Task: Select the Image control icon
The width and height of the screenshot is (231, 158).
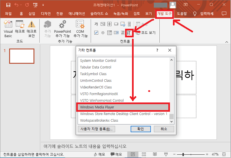Action: pos(123,24)
